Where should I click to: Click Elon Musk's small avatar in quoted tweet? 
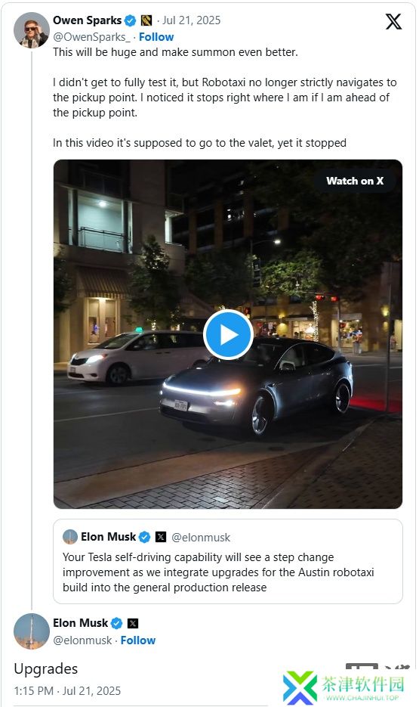click(69, 537)
